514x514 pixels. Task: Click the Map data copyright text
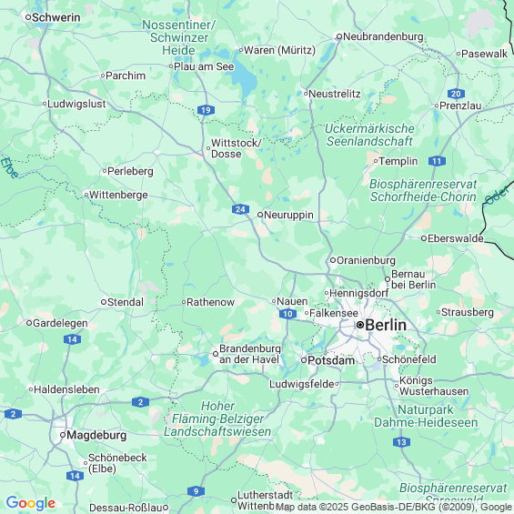point(394,507)
